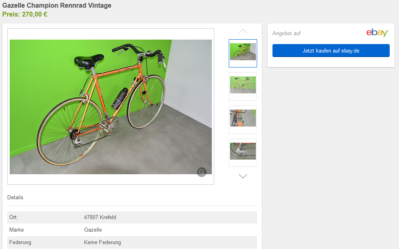
Task: View the fourth thumbnail drivetrain close-up
Action: (243, 152)
